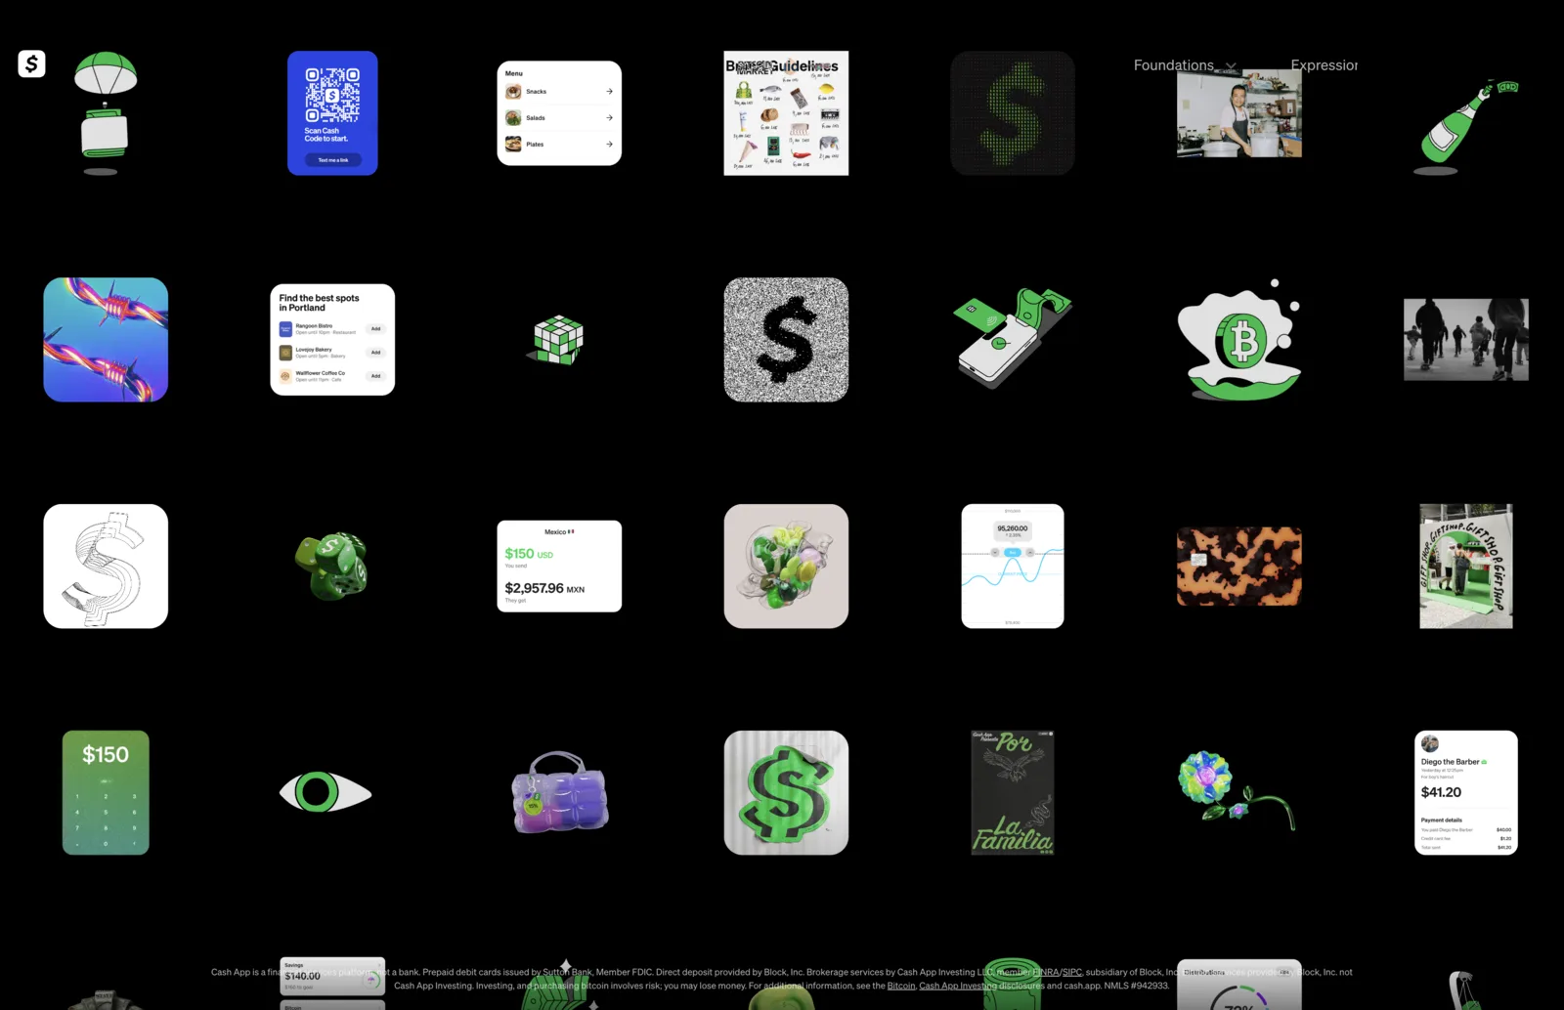Viewport: 1564px width, 1010px height.
Task: Open the Diego the Barber $41.20 receipt card
Action: point(1466,793)
